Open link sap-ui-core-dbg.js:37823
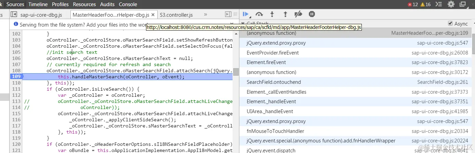The image size is (475, 153). click(x=440, y=62)
